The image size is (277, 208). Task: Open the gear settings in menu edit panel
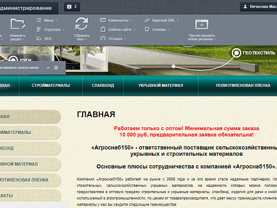click(56, 68)
